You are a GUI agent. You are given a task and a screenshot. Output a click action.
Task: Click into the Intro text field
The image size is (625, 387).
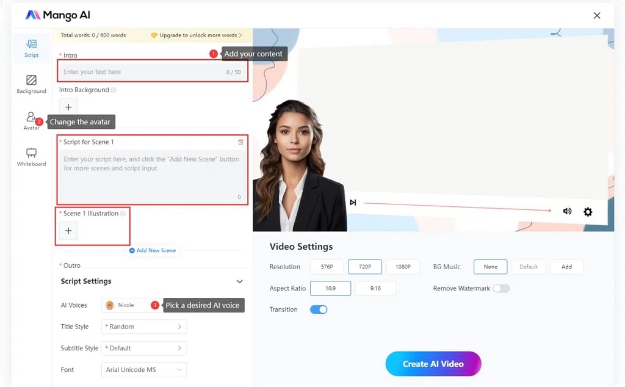(x=152, y=72)
